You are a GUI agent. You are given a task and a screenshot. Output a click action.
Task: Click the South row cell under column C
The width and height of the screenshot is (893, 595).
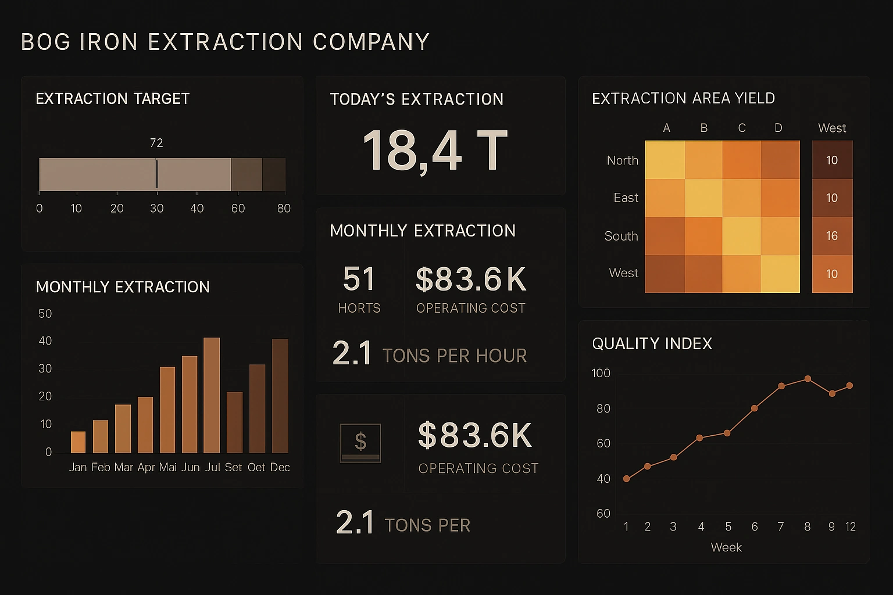click(x=741, y=236)
